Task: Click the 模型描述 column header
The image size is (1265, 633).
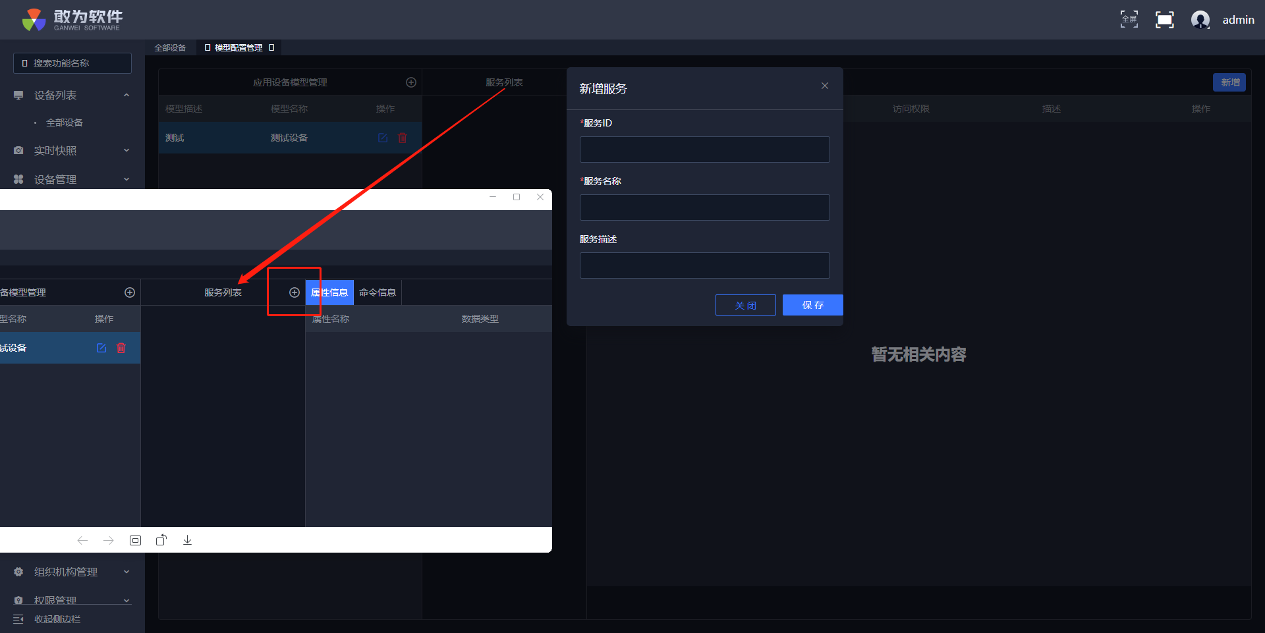Action: tap(184, 109)
